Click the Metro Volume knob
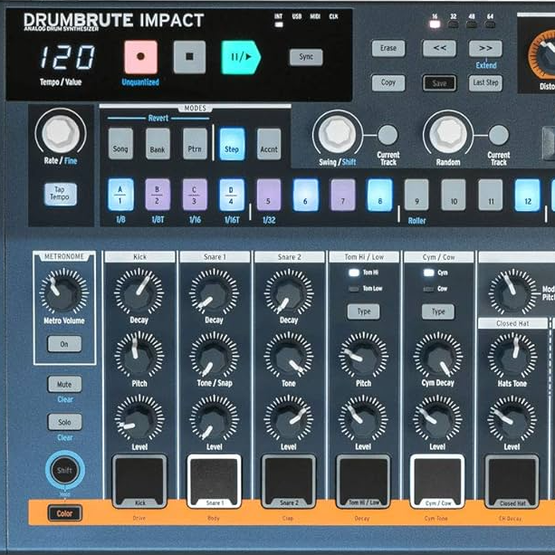555x555 pixels. pos(64,292)
